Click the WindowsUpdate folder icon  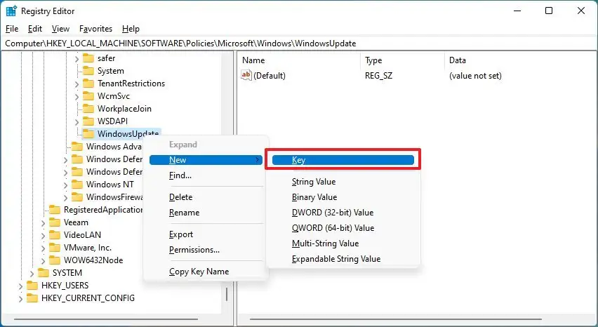pos(88,134)
